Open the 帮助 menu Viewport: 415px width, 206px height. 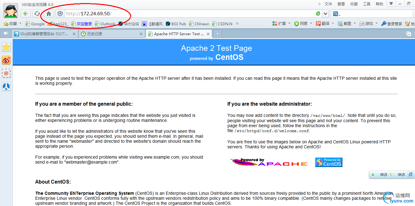(379, 4)
